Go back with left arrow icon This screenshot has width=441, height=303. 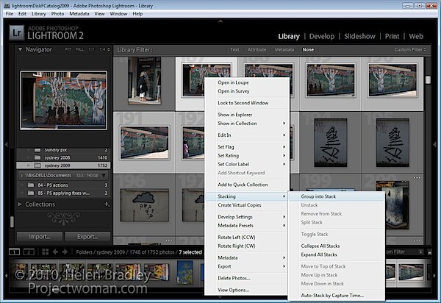(x=55, y=252)
